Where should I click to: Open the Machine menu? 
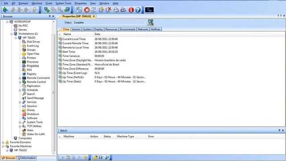click(37, 3)
